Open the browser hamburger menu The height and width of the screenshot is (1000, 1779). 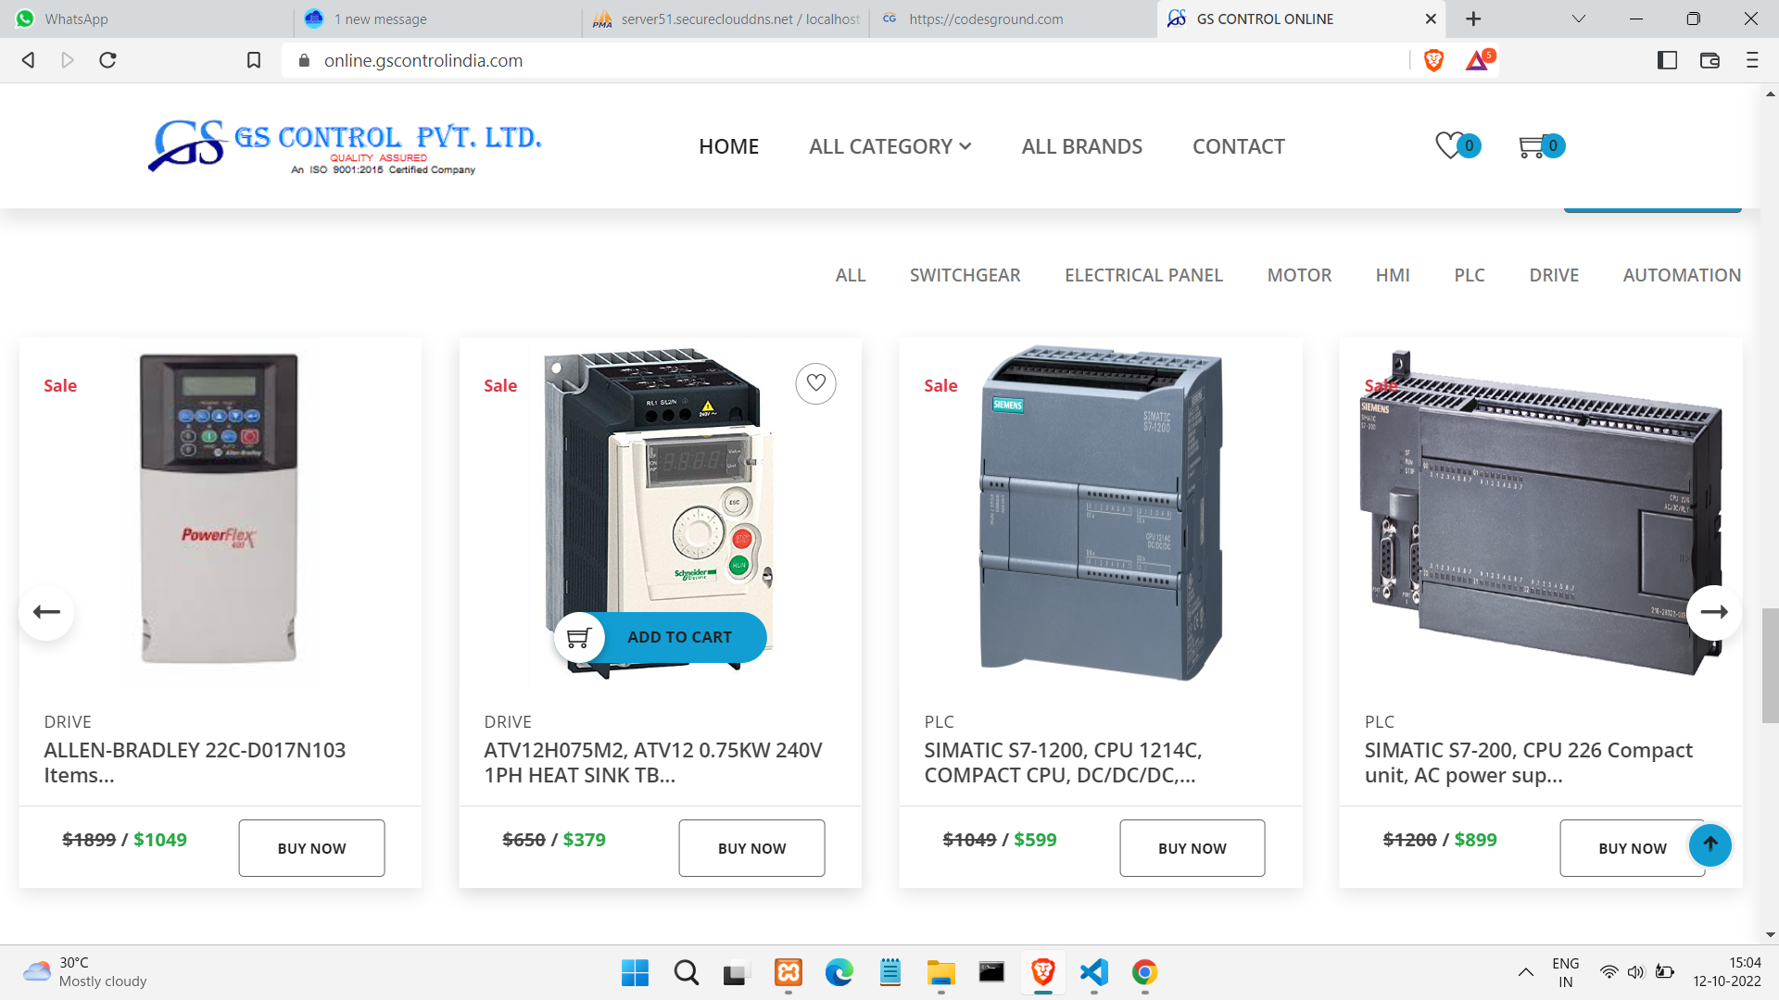(1751, 60)
